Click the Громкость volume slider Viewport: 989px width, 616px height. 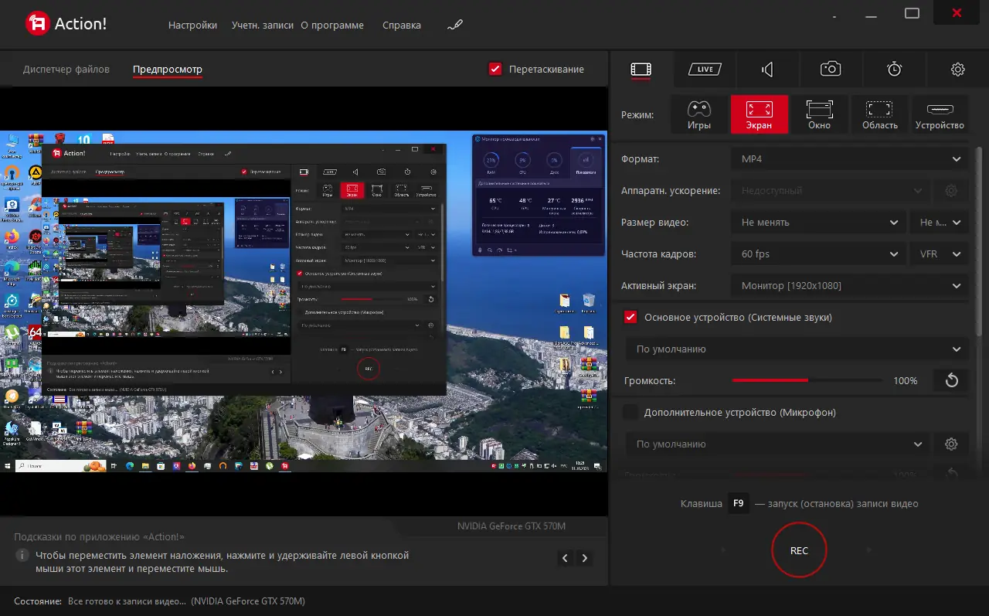808,380
